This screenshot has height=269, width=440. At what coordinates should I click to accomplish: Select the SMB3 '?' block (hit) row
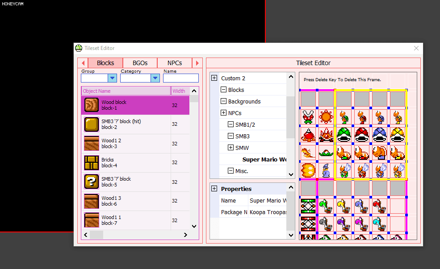click(x=135, y=124)
